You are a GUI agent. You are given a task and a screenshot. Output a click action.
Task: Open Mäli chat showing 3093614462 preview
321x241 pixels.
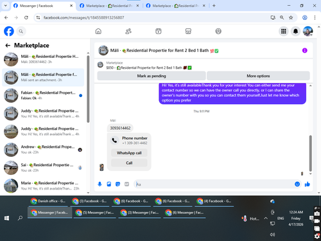coord(43,59)
